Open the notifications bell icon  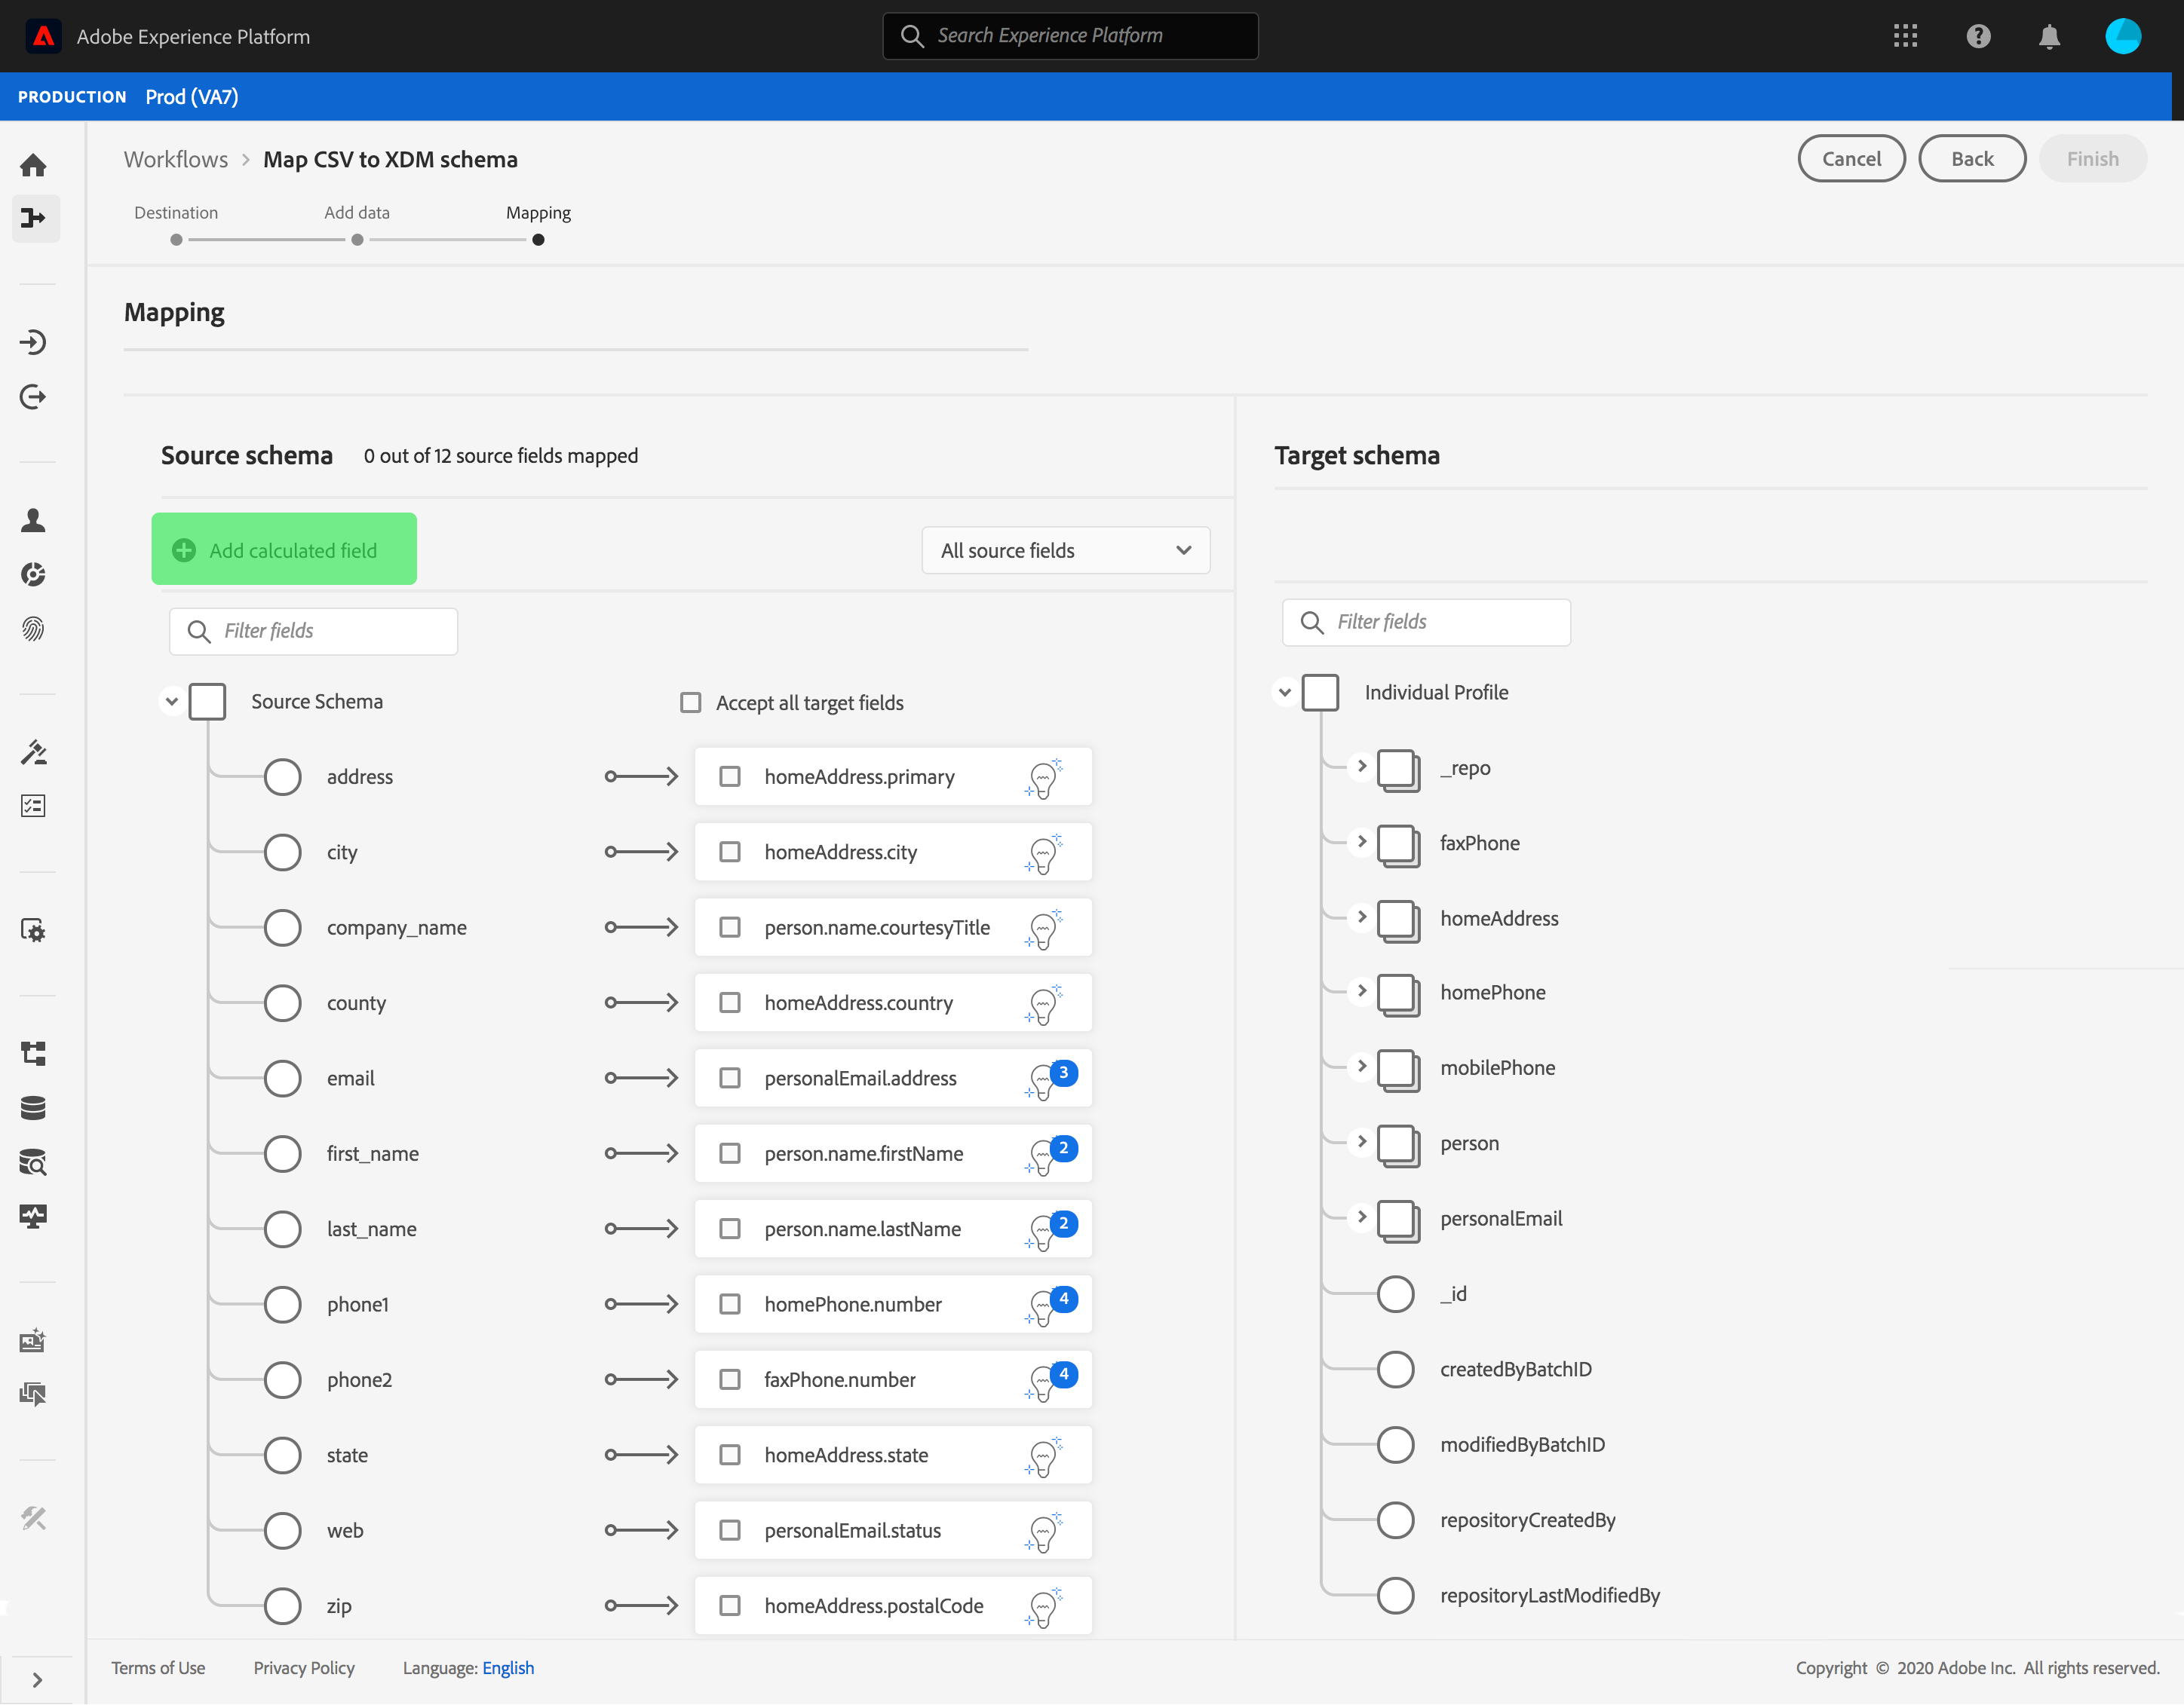(x=2048, y=37)
